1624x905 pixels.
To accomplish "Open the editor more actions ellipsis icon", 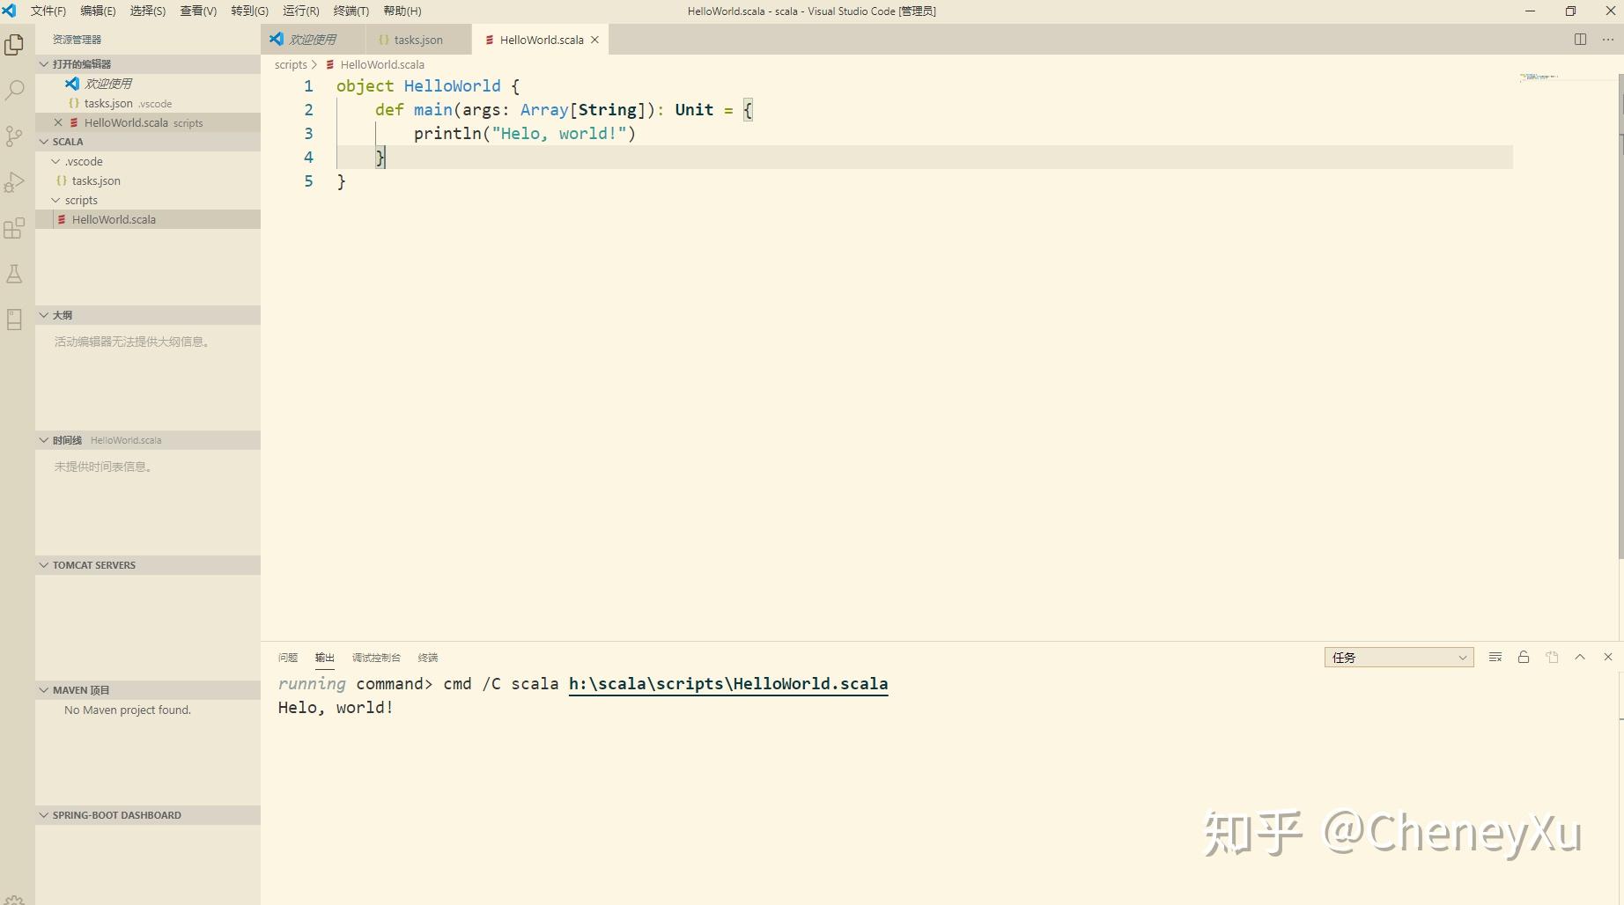I will (1608, 40).
